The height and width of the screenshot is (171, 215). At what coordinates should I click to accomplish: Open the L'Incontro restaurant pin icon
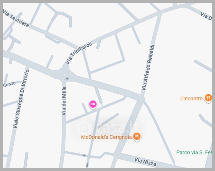208,98
